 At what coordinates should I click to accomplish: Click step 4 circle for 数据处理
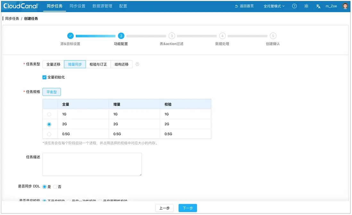(222, 36)
